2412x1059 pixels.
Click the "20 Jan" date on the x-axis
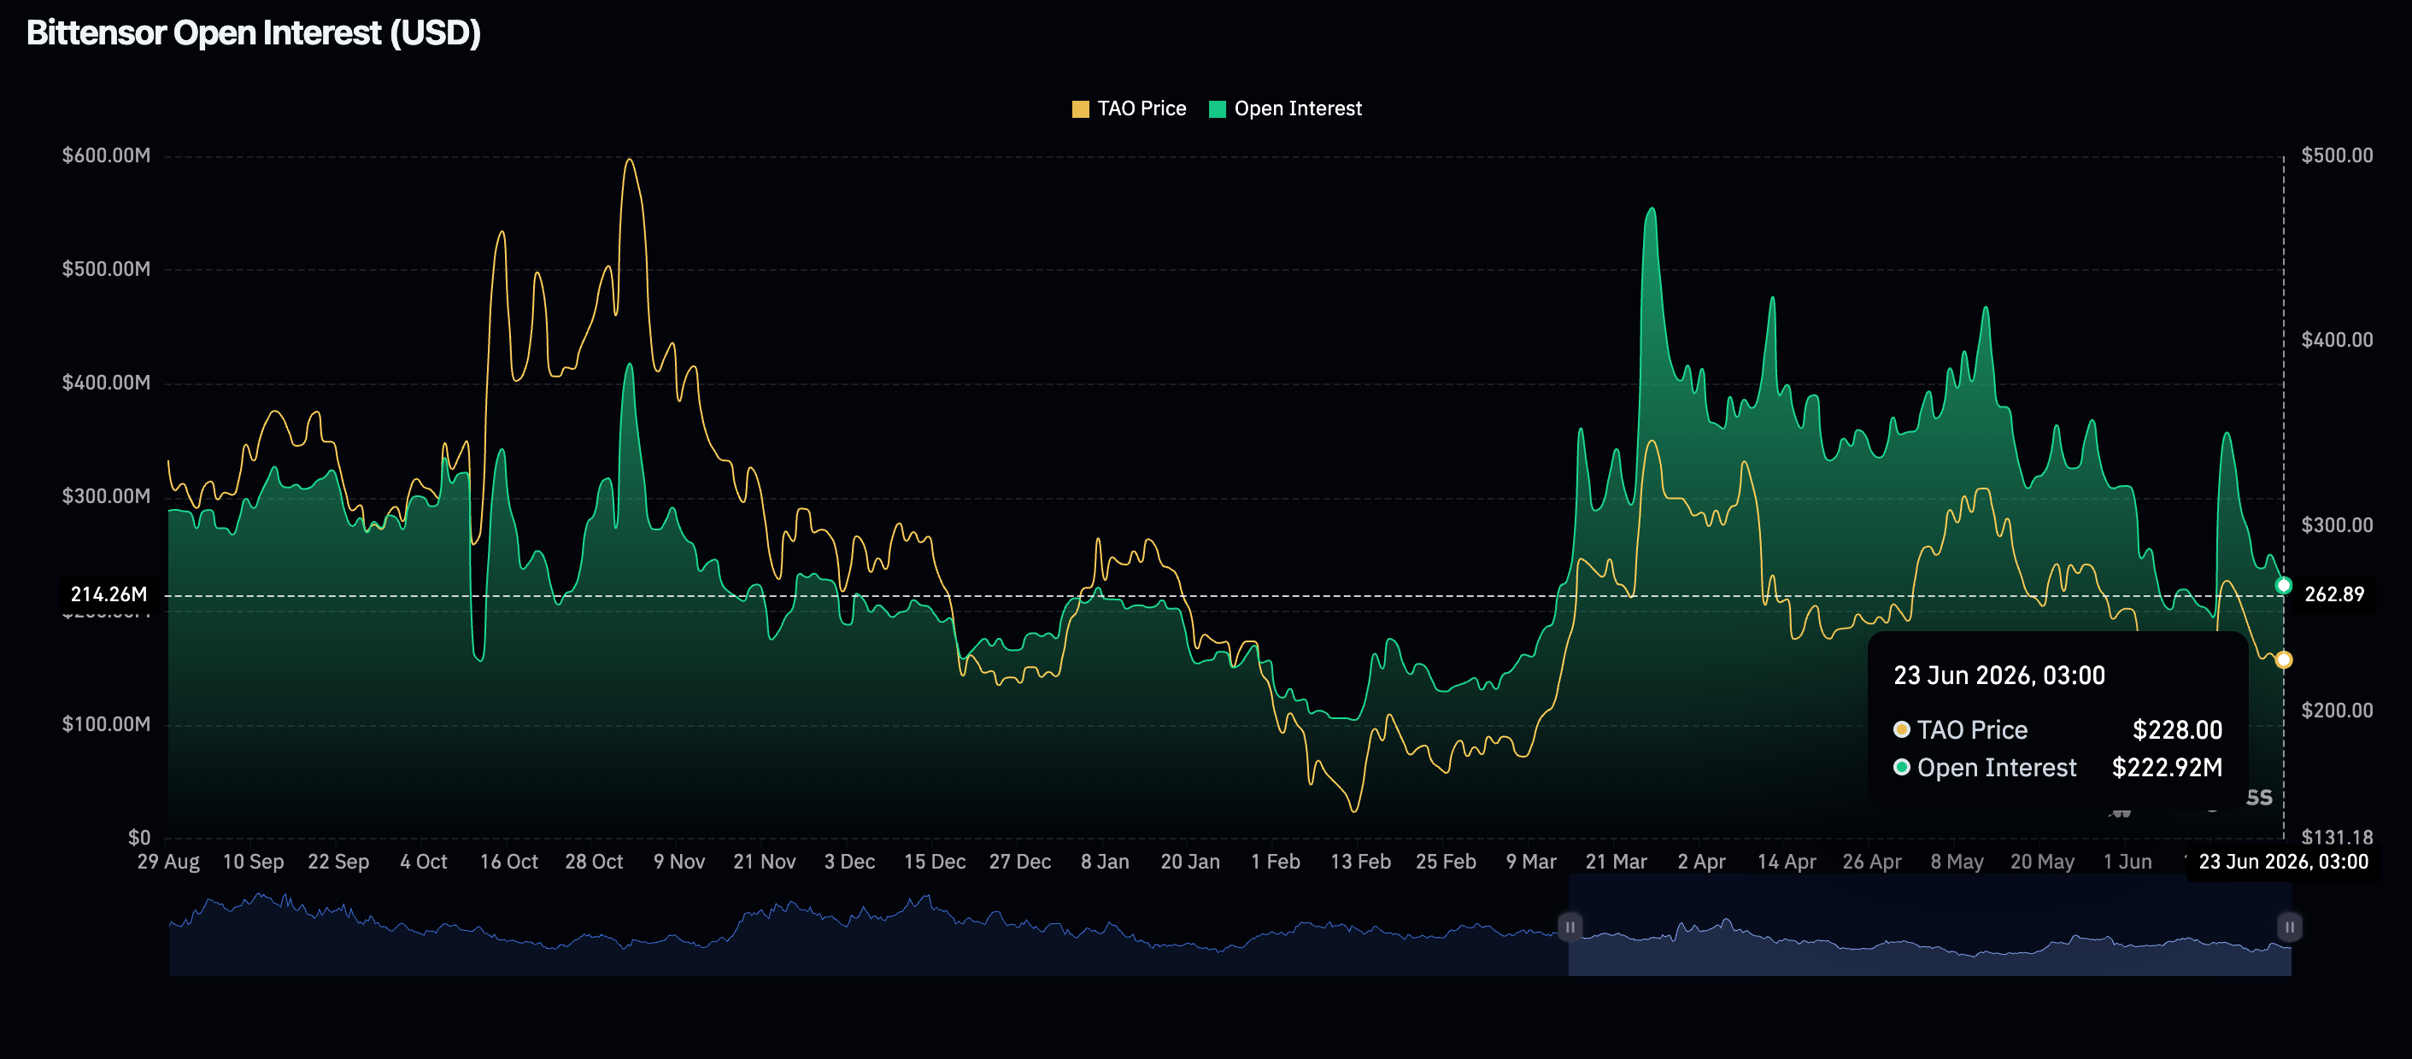1190,862
